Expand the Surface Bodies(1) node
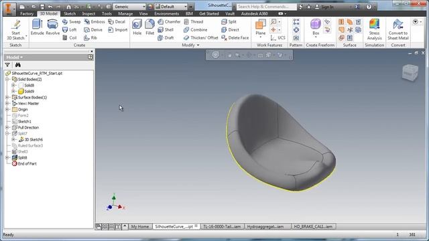Image resolution: width=429 pixels, height=241 pixels. (7, 97)
